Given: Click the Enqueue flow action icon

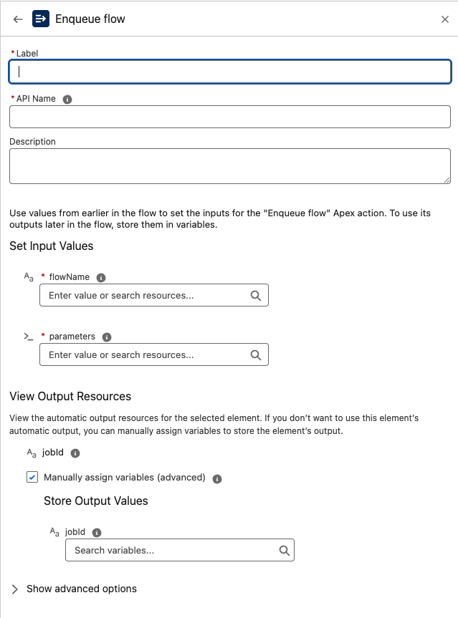Looking at the screenshot, I should point(41,19).
